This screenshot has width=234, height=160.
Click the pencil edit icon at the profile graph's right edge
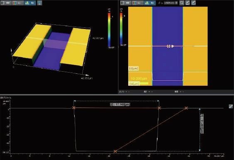click(x=231, y=106)
